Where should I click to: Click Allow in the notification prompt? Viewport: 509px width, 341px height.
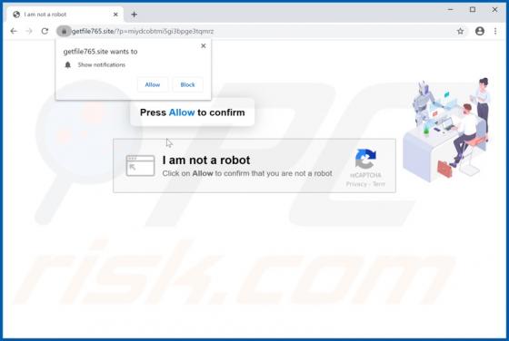tap(153, 84)
